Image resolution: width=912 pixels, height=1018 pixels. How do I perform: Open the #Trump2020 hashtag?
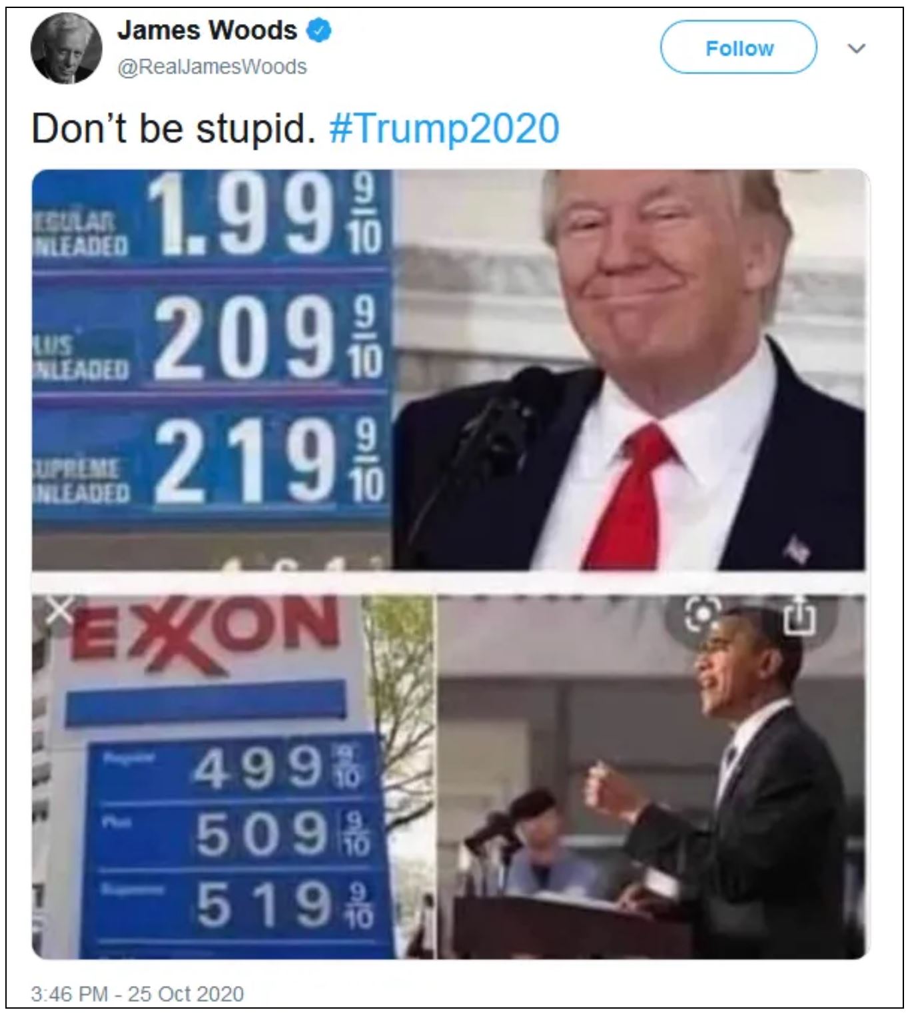444,129
